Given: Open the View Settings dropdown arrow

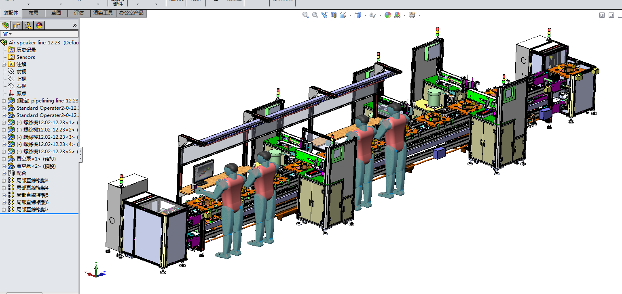Looking at the screenshot, I should pyautogui.click(x=419, y=15).
